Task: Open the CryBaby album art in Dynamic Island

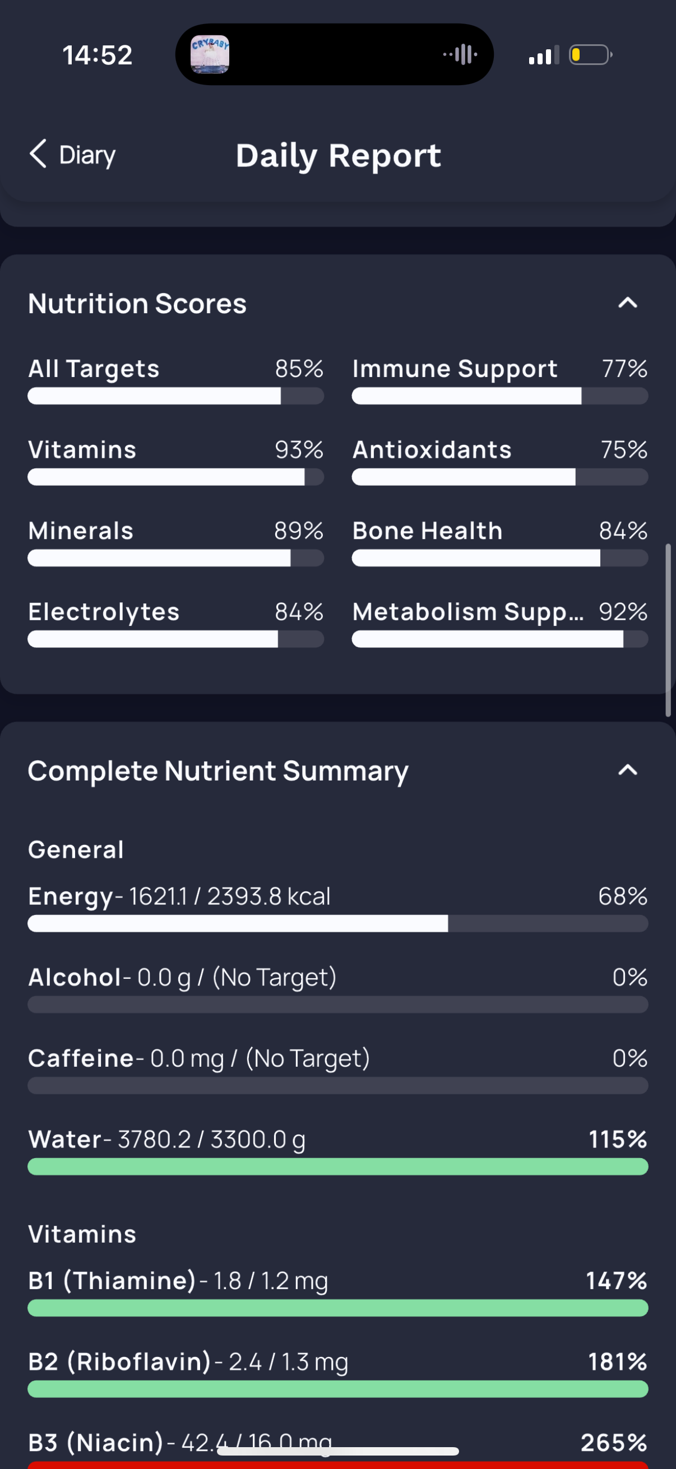Action: (x=210, y=55)
